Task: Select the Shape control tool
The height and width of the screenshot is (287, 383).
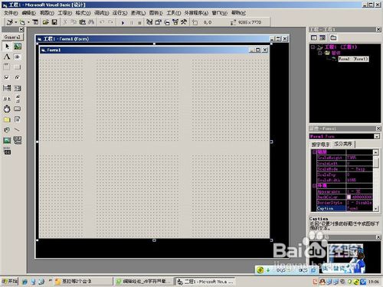Action: [x=7, y=130]
